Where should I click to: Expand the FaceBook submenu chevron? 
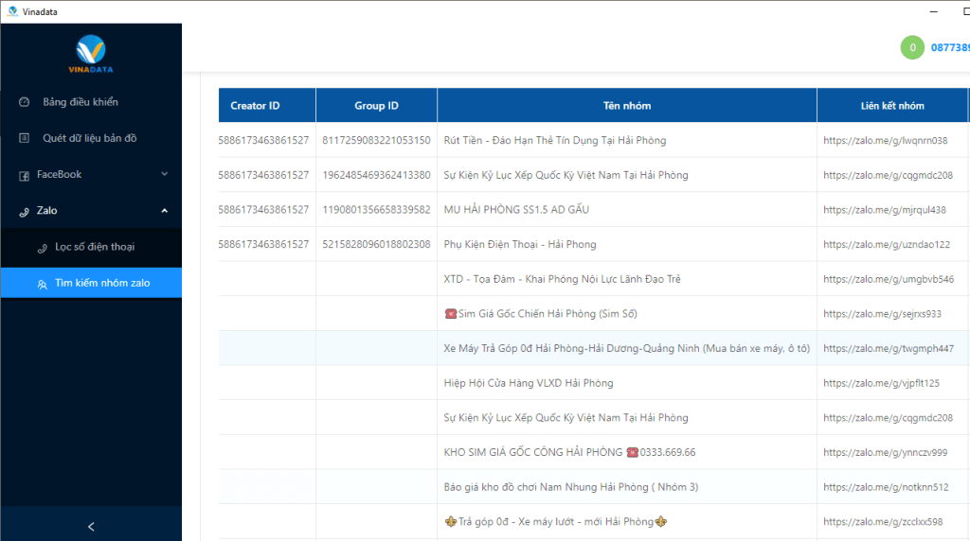tap(164, 174)
